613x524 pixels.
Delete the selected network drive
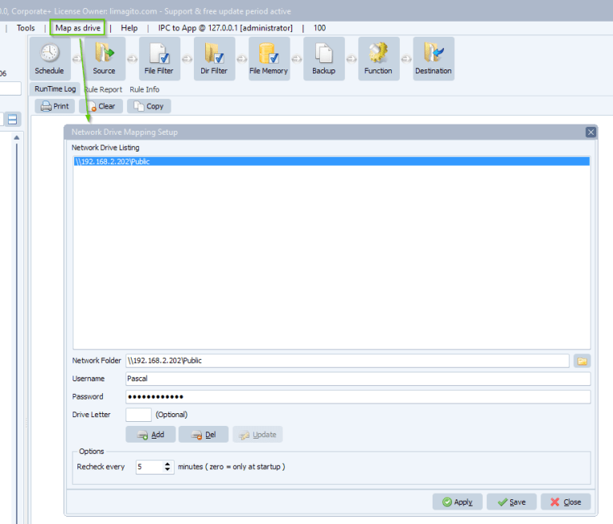point(204,435)
